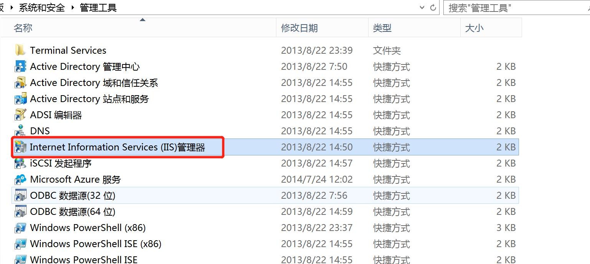
Task: Open the address bar history dropdown arrow
Action: pos(422,8)
